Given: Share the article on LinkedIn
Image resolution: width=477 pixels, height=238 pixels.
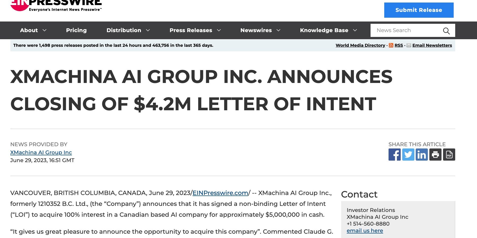Looking at the screenshot, I should pyautogui.click(x=422, y=155).
